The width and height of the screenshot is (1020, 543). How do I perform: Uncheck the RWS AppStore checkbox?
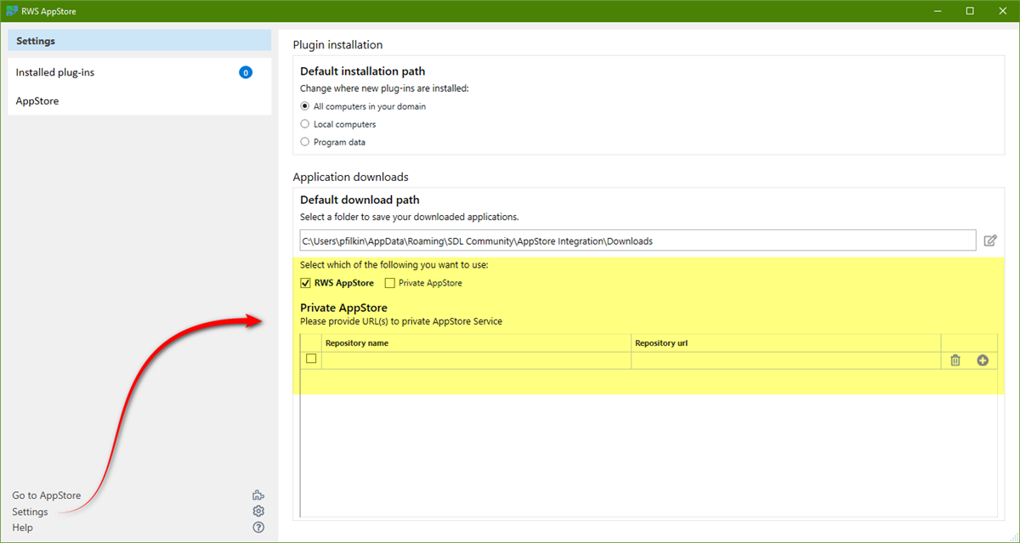[x=306, y=283]
